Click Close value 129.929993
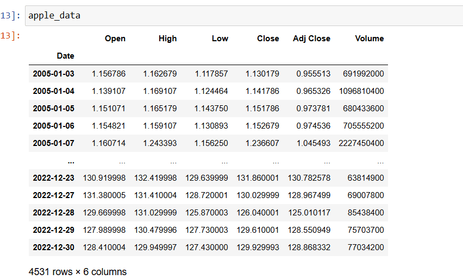The height and width of the screenshot is (280, 463). tap(258, 247)
